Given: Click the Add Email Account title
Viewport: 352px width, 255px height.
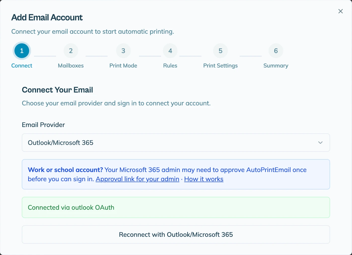Looking at the screenshot, I should click(47, 17).
